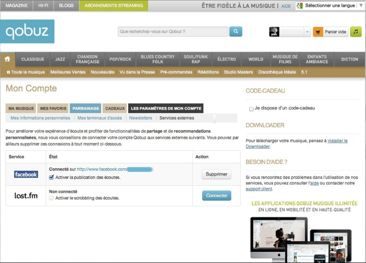Click Discothèque Idéale link
The width and height of the screenshot is (366, 263).
point(277,72)
